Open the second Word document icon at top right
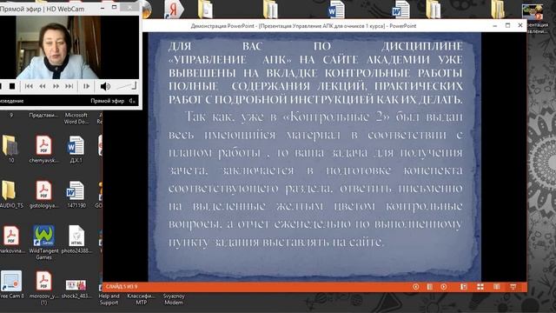The width and height of the screenshot is (556, 313). [x=400, y=10]
